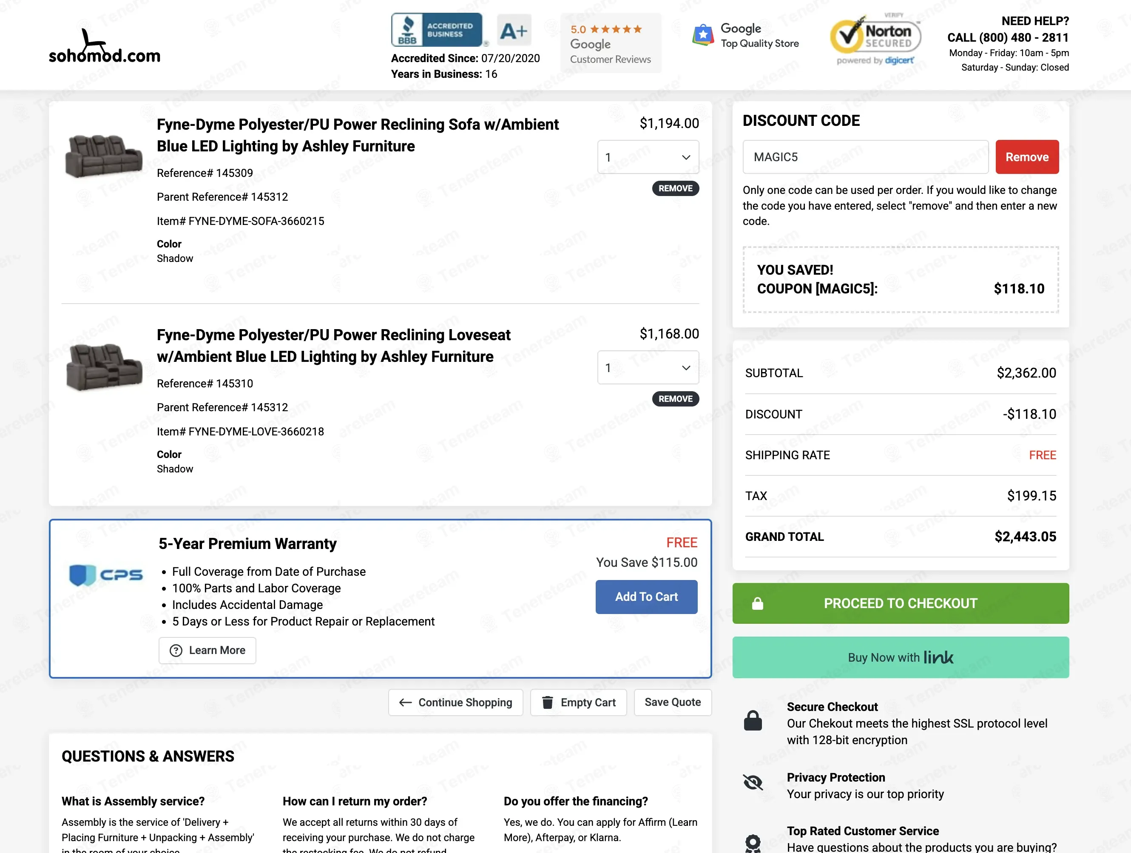Image resolution: width=1131 pixels, height=853 pixels.
Task: Click the trash can icon in Empty Cart
Action: [x=547, y=702]
